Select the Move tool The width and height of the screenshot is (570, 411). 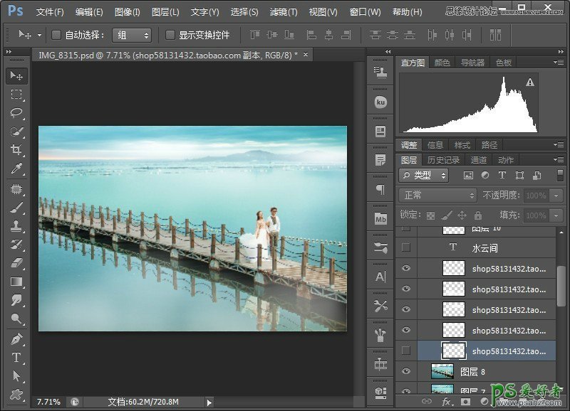click(16, 75)
